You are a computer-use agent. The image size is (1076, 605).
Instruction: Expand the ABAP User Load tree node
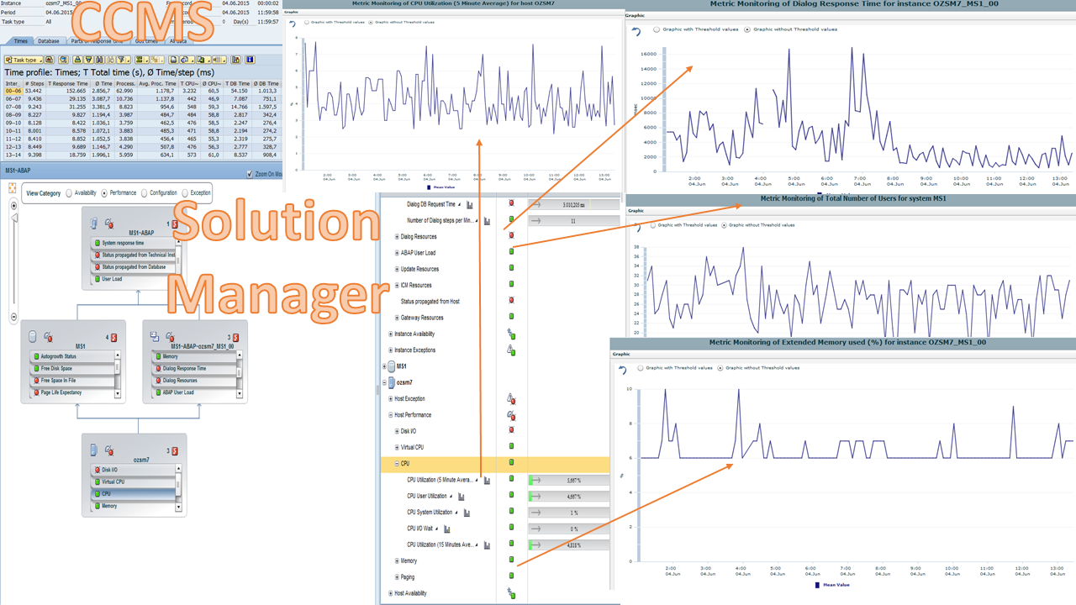click(x=398, y=253)
